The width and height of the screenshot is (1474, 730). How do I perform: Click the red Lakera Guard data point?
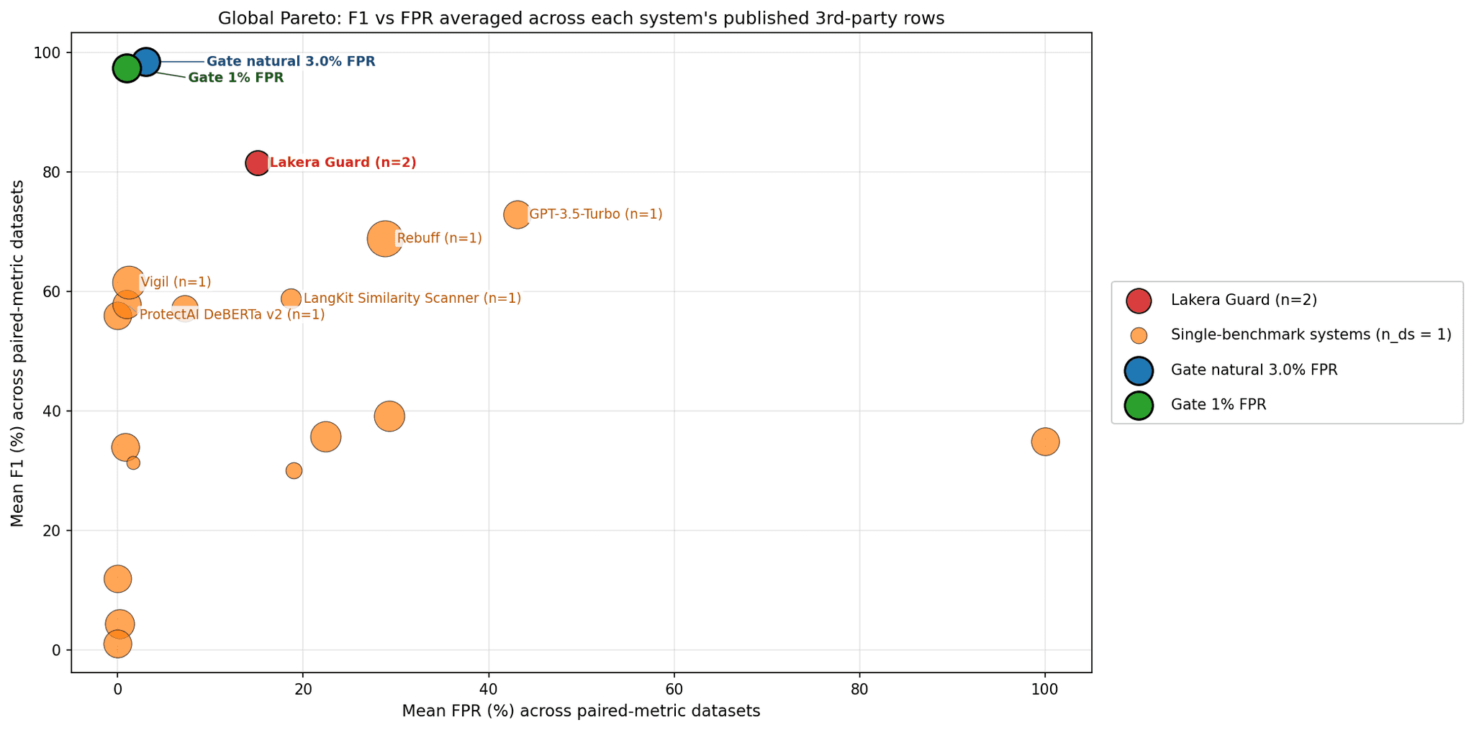tap(258, 163)
